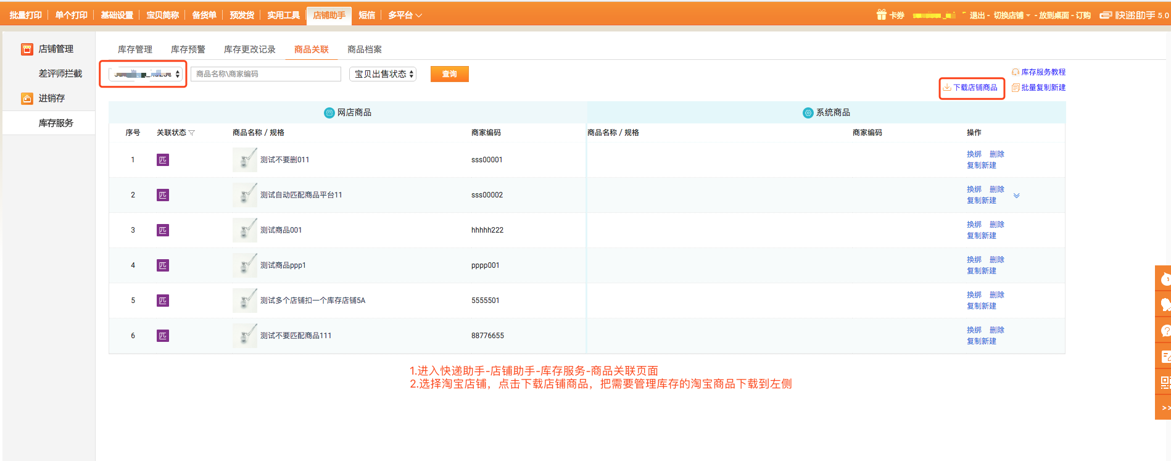Click the orange 查询 button

coord(449,74)
